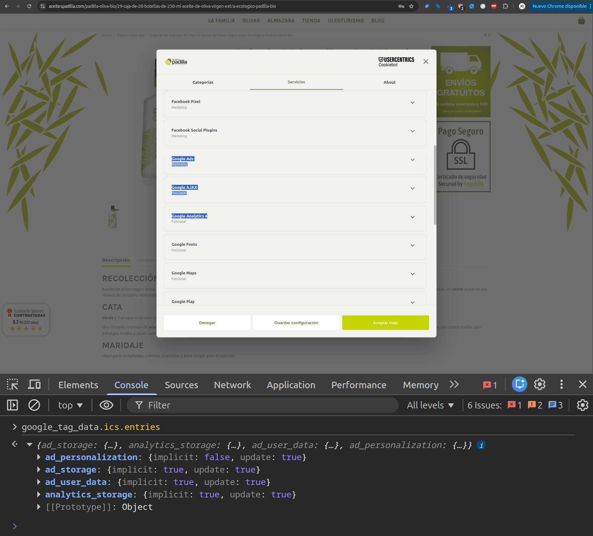The image size is (593, 536).
Task: Open the Application tab in DevTools
Action: coord(291,385)
